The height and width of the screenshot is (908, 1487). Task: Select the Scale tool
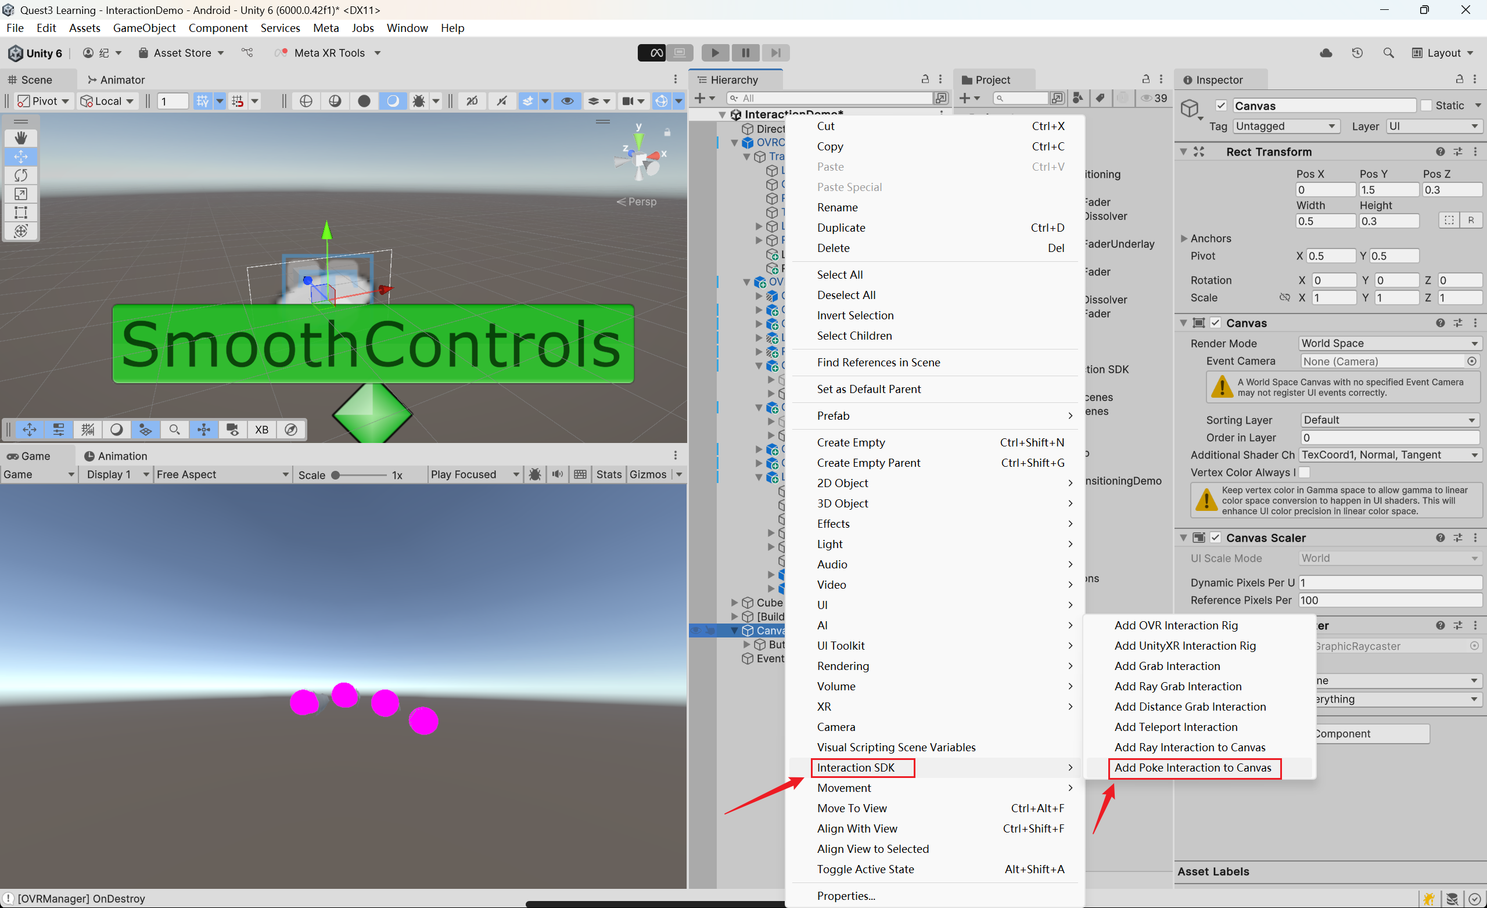pos(20,194)
